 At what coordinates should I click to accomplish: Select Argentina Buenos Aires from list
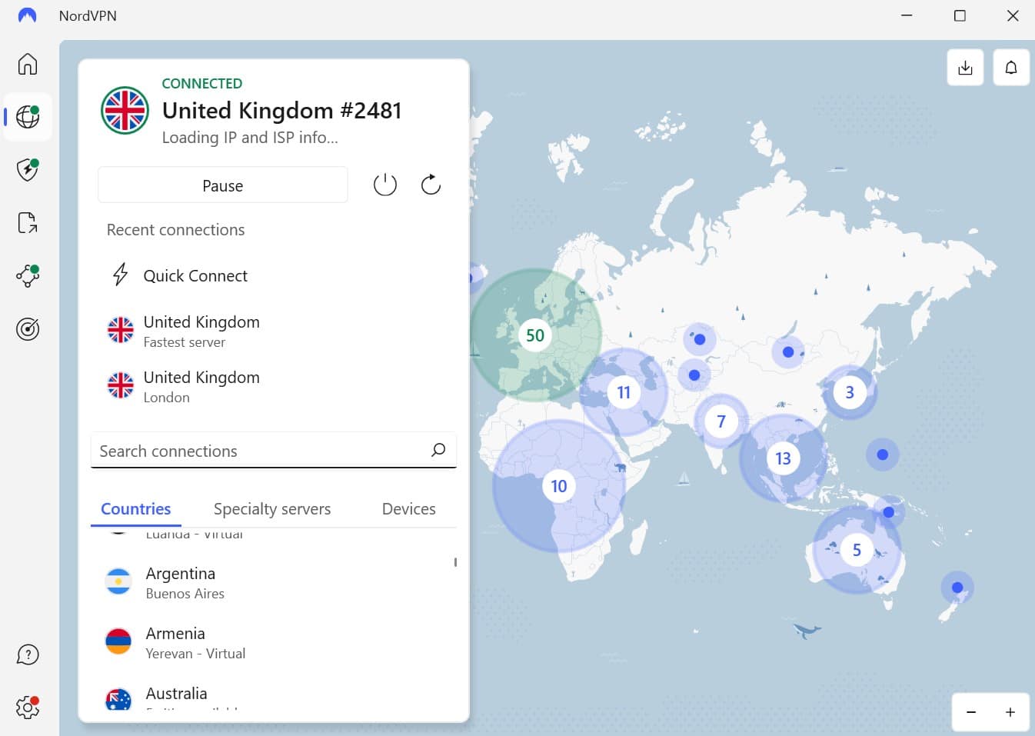(x=274, y=583)
